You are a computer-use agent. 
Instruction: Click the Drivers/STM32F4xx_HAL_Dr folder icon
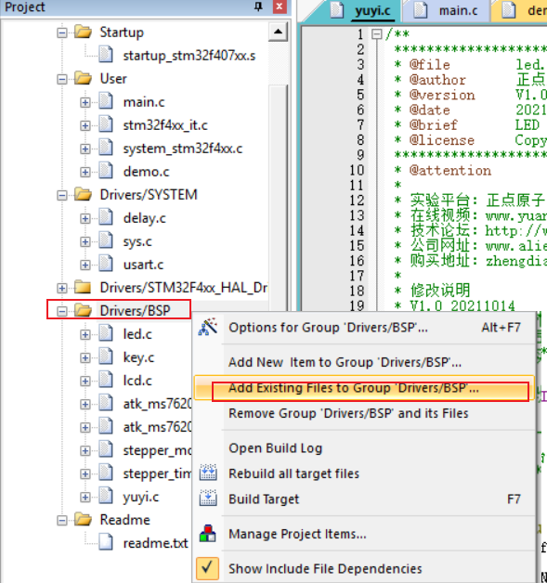83,288
